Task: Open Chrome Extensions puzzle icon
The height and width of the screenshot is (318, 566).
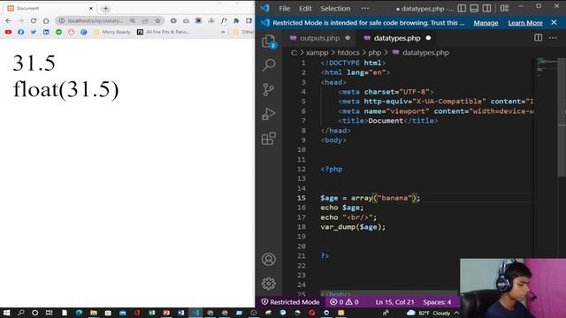Action: [x=236, y=20]
